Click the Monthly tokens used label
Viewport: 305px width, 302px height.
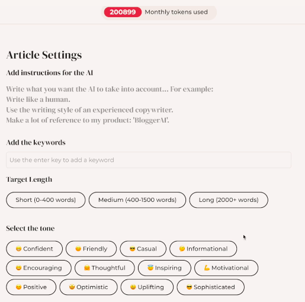[176, 12]
